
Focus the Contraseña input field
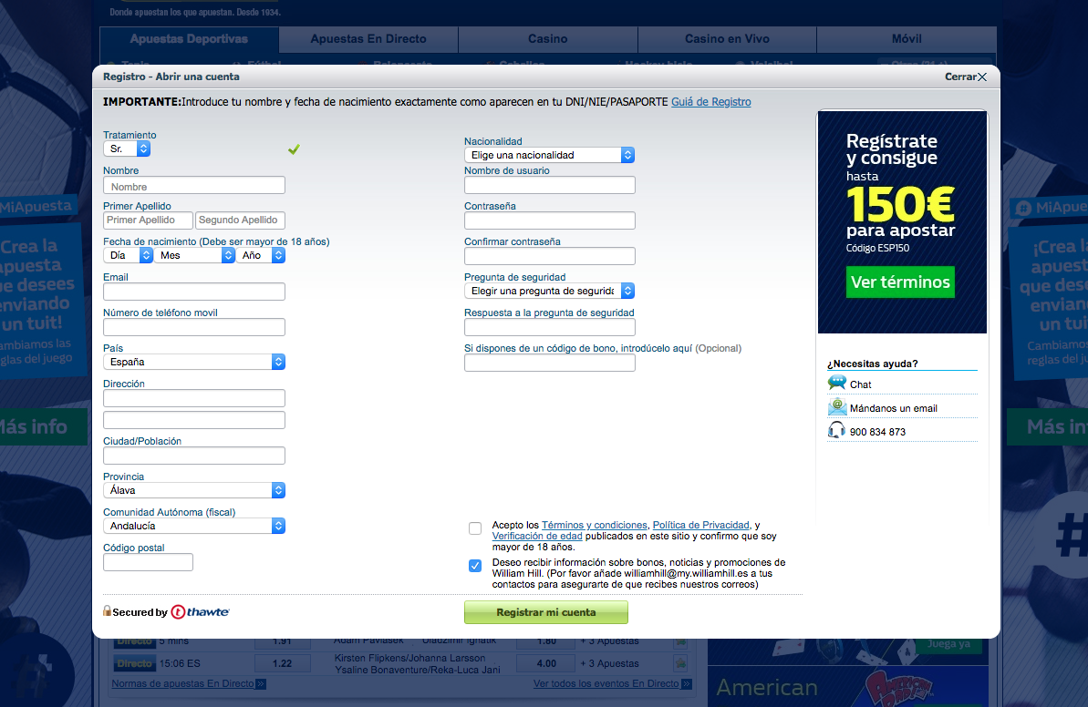[550, 220]
